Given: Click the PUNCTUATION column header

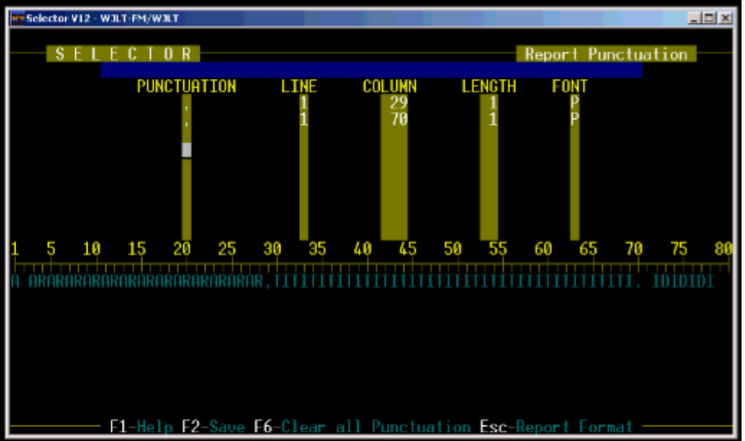Looking at the screenshot, I should [186, 87].
